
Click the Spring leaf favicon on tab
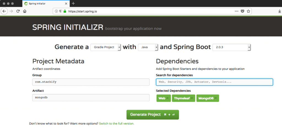(26, 3)
